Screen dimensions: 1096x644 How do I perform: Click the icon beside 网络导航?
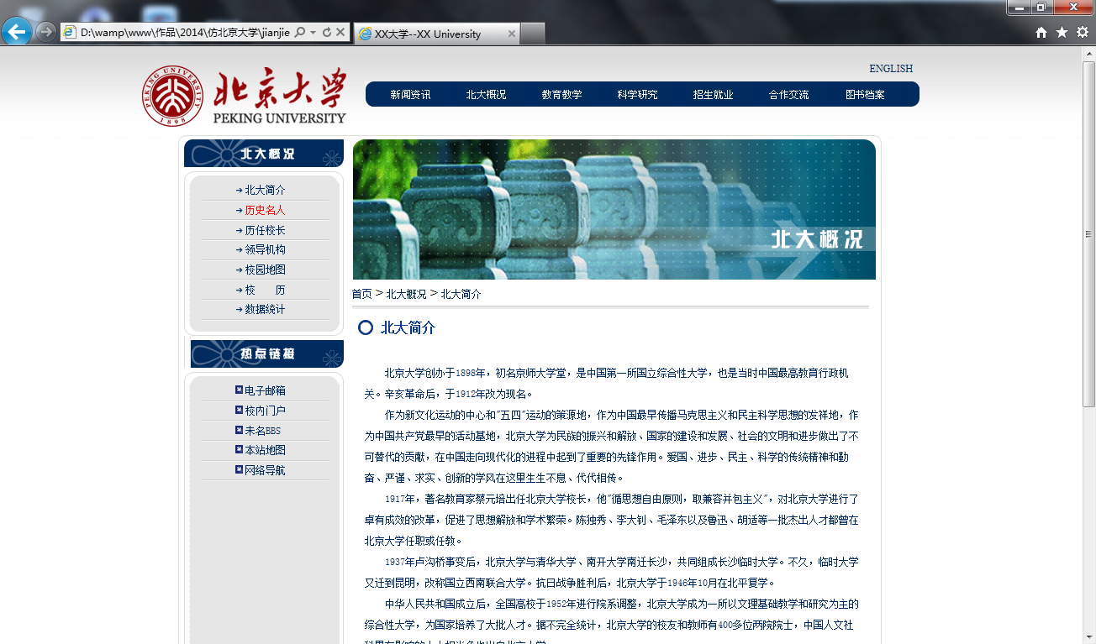coord(240,470)
